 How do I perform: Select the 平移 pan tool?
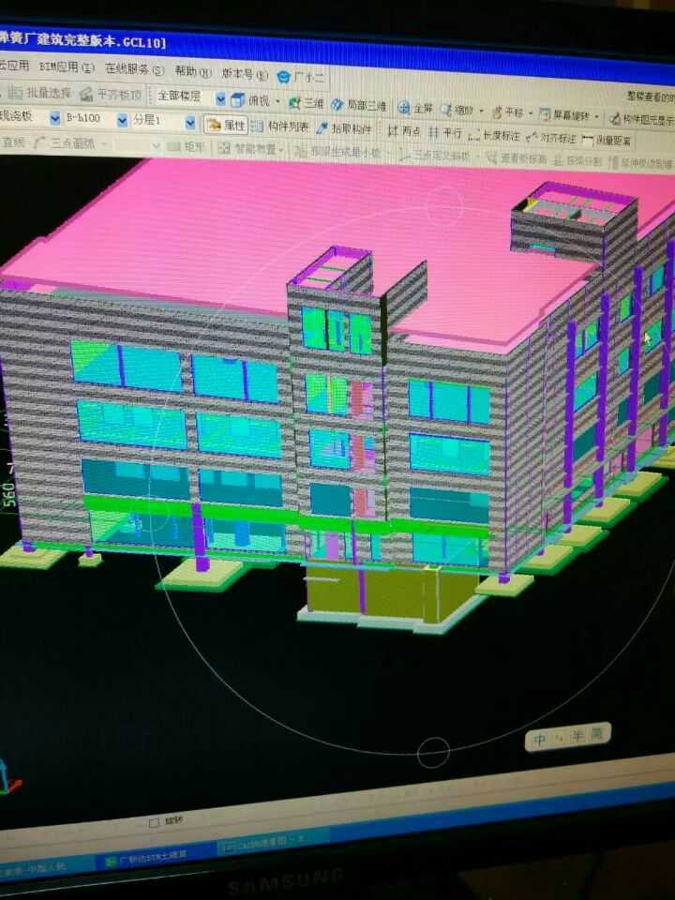coord(508,112)
